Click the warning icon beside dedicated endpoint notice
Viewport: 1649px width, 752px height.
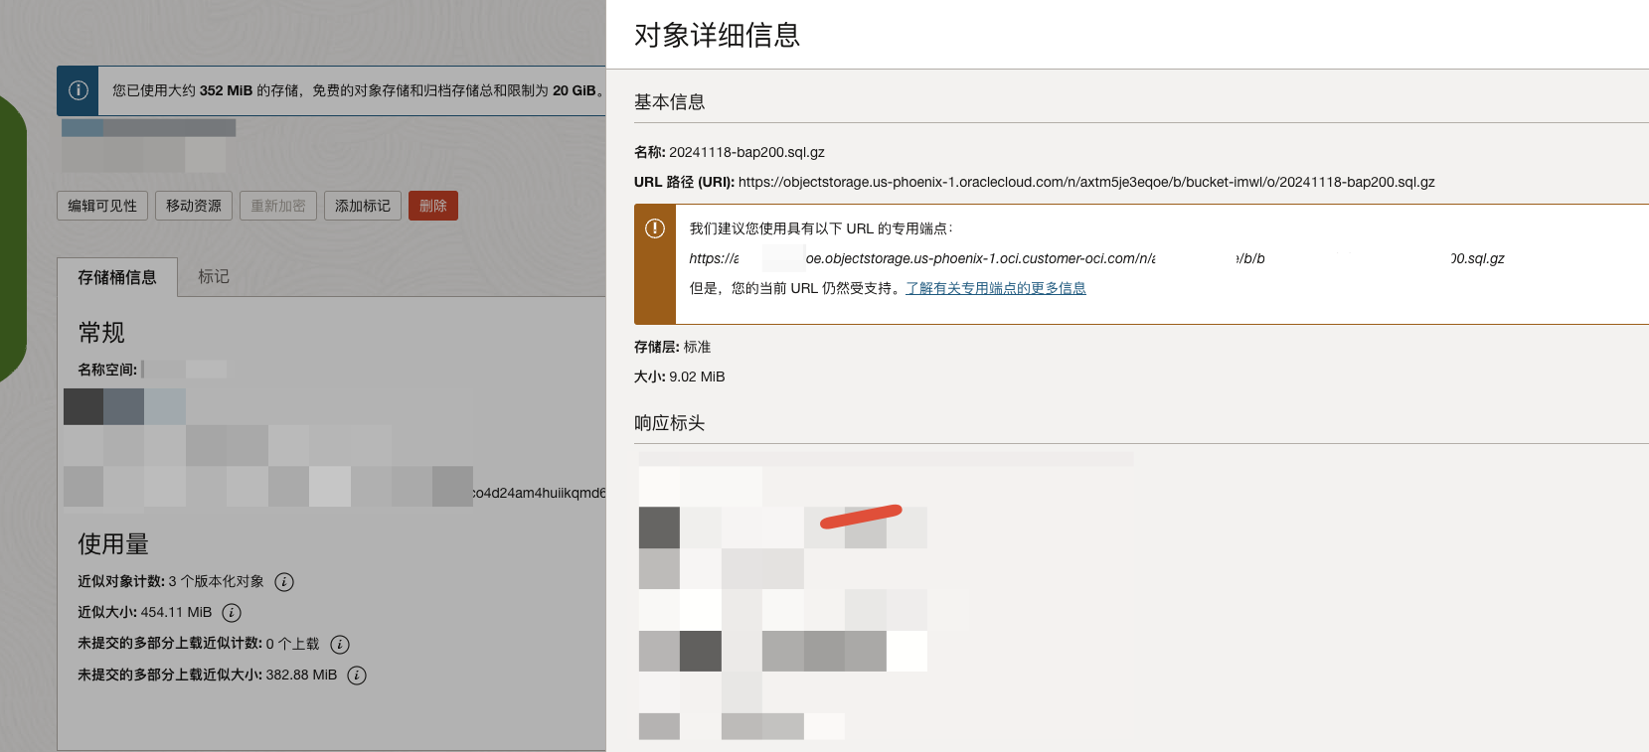pyautogui.click(x=655, y=228)
